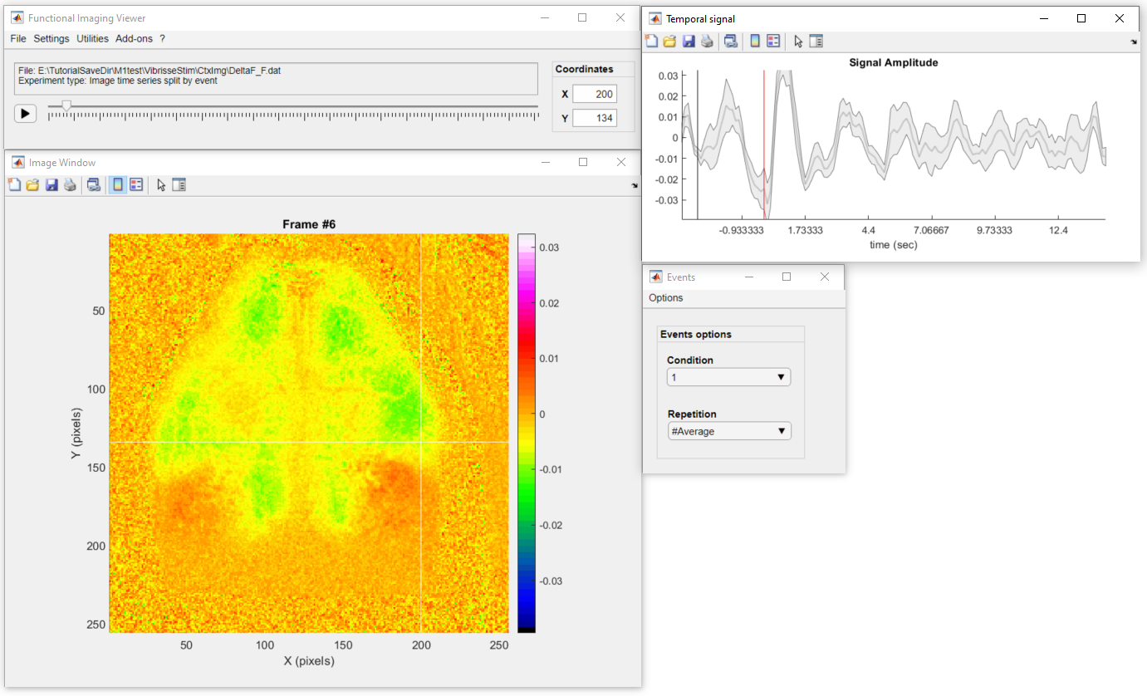This screenshot has width=1147, height=696.
Task: Click the X coordinate field showing 200
Action: 595,94
